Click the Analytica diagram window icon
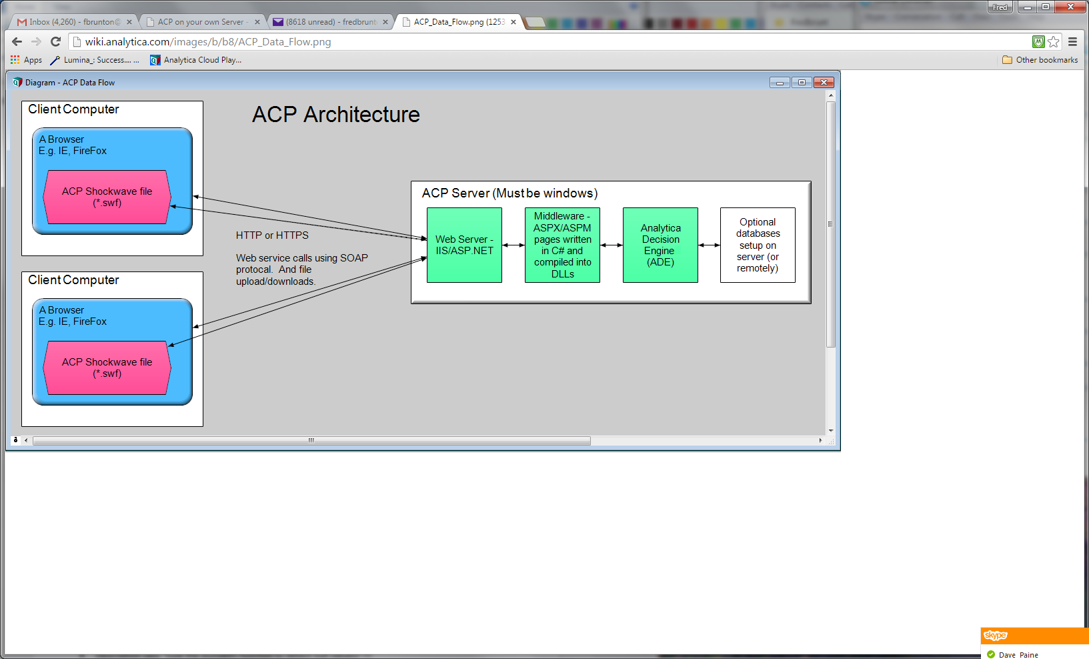 [17, 83]
